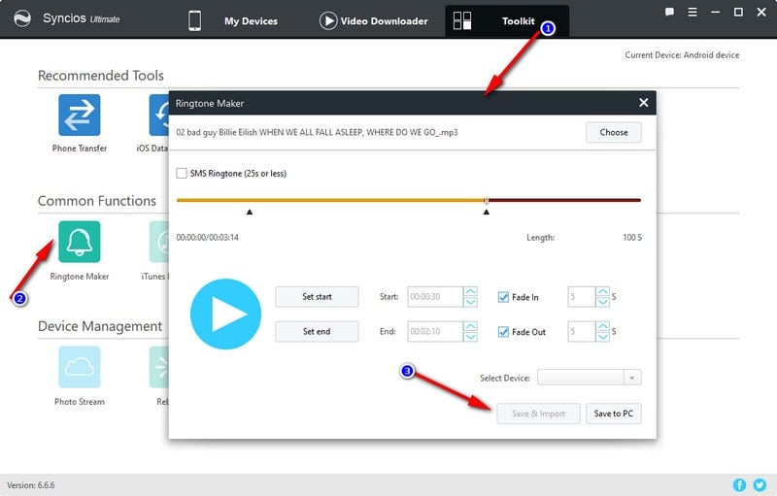Viewport: 777px width, 496px height.
Task: Click the bad guy mp3 filename text
Action: coord(318,132)
